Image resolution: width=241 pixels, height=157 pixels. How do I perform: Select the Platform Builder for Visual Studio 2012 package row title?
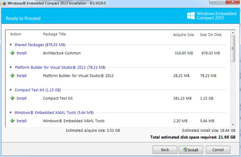[x=78, y=76]
